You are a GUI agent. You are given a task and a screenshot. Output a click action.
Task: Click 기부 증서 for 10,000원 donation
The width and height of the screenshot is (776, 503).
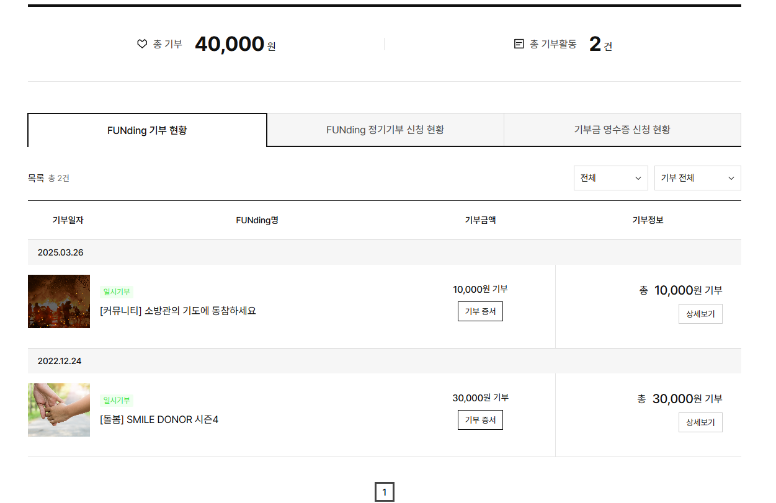pyautogui.click(x=480, y=311)
